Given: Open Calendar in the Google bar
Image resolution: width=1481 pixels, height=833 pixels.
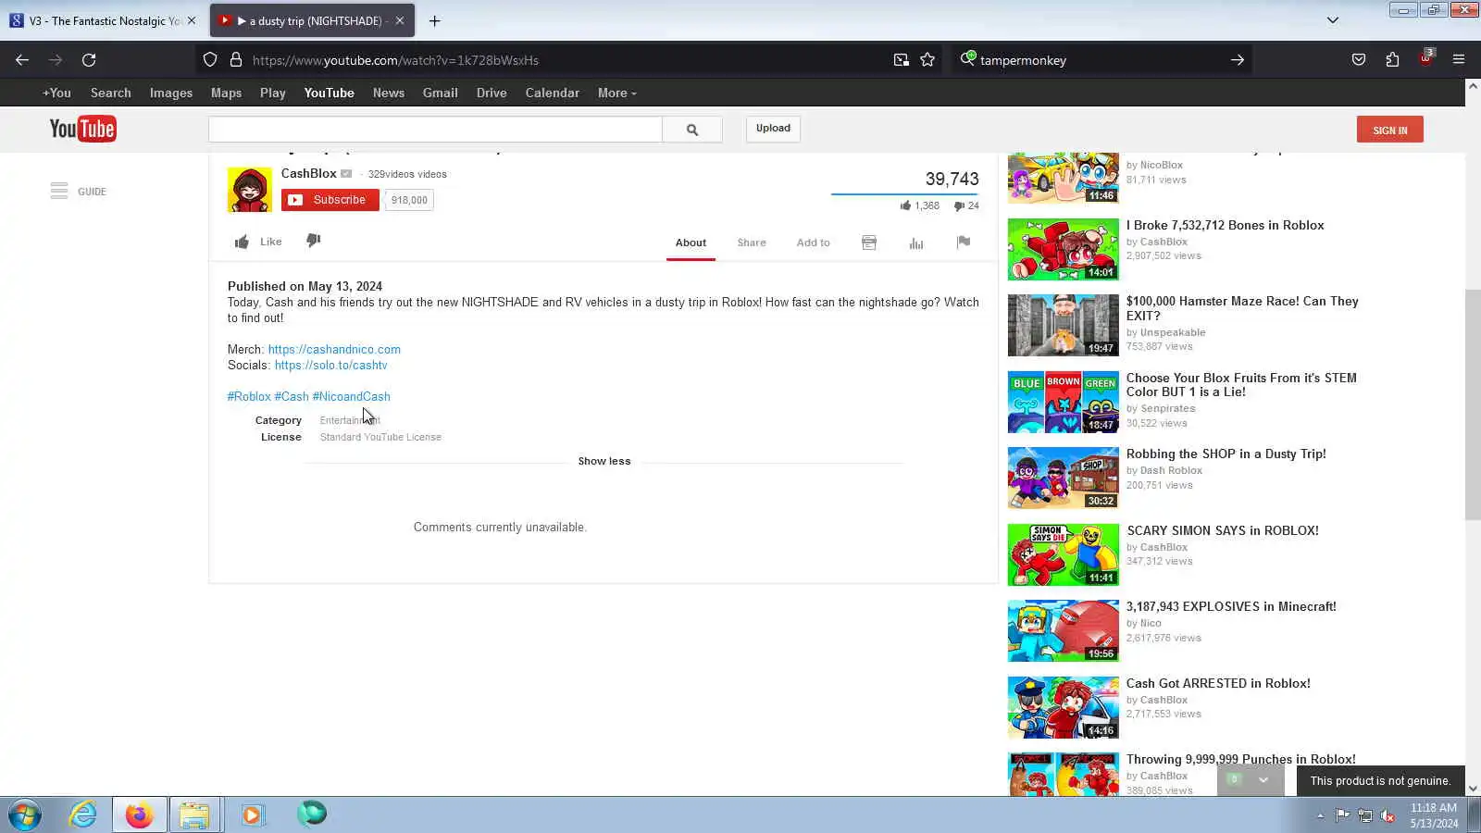Looking at the screenshot, I should (553, 93).
